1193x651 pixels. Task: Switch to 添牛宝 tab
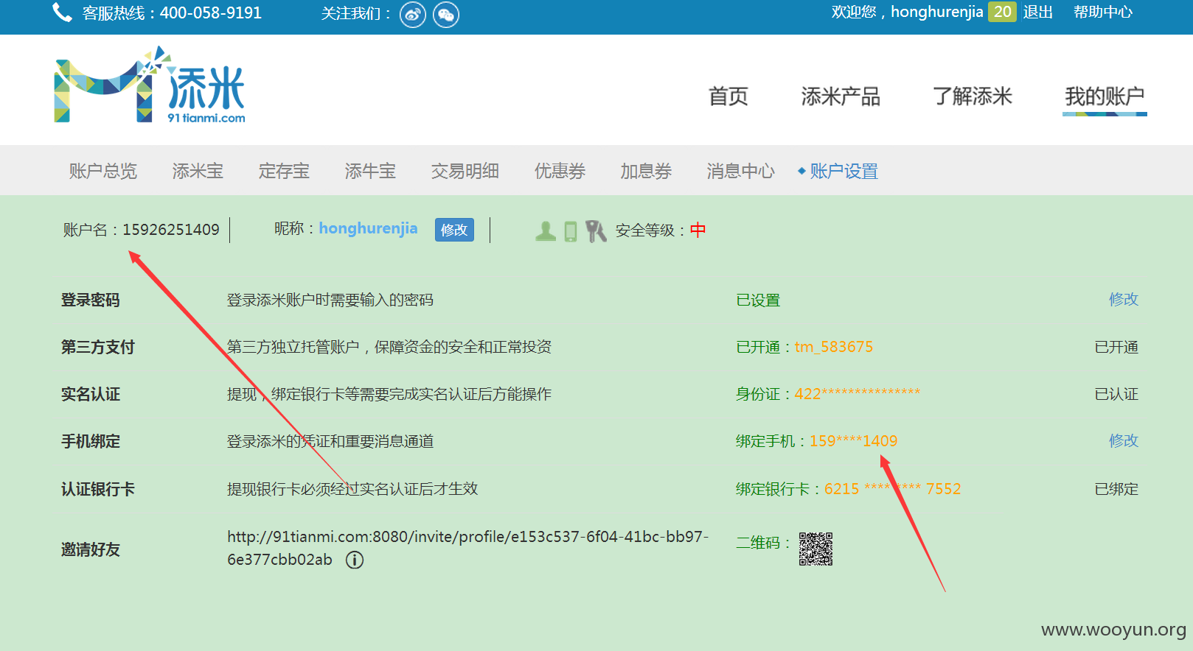click(x=370, y=171)
